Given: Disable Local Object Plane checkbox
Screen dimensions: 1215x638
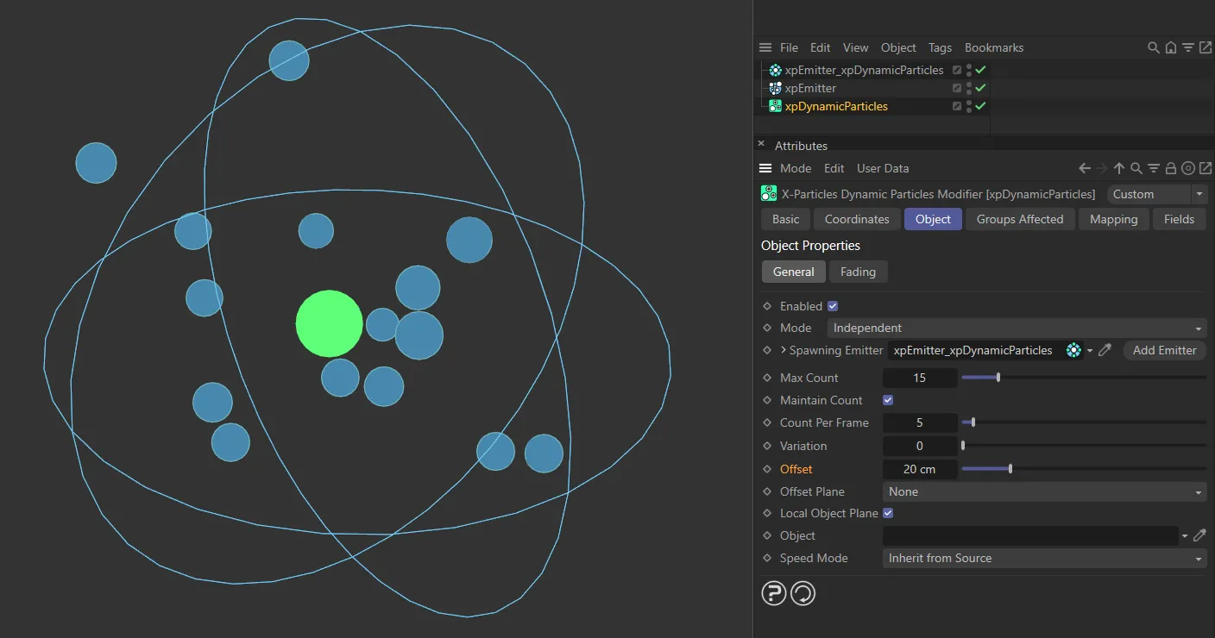Looking at the screenshot, I should coord(887,513).
